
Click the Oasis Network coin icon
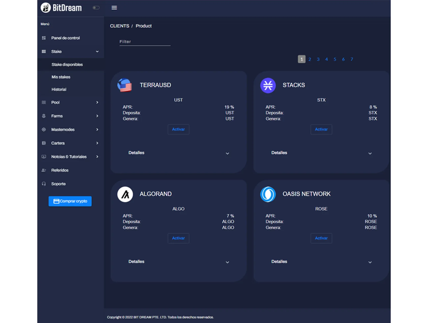[x=268, y=194]
